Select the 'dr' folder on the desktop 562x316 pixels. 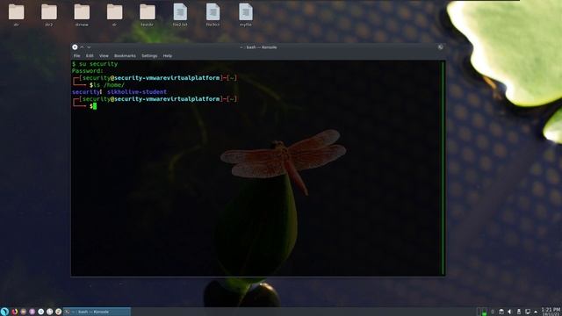[x=114, y=15]
